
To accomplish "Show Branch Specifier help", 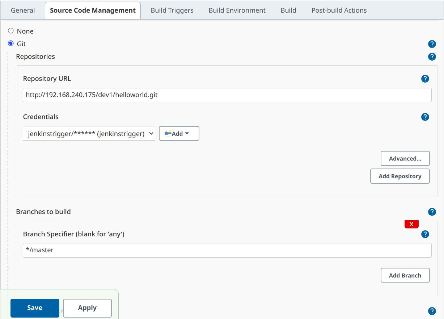I will click(425, 234).
